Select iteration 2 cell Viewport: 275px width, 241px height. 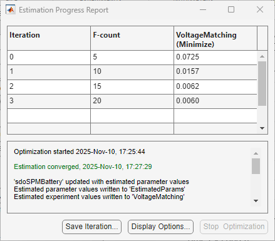(x=49, y=86)
